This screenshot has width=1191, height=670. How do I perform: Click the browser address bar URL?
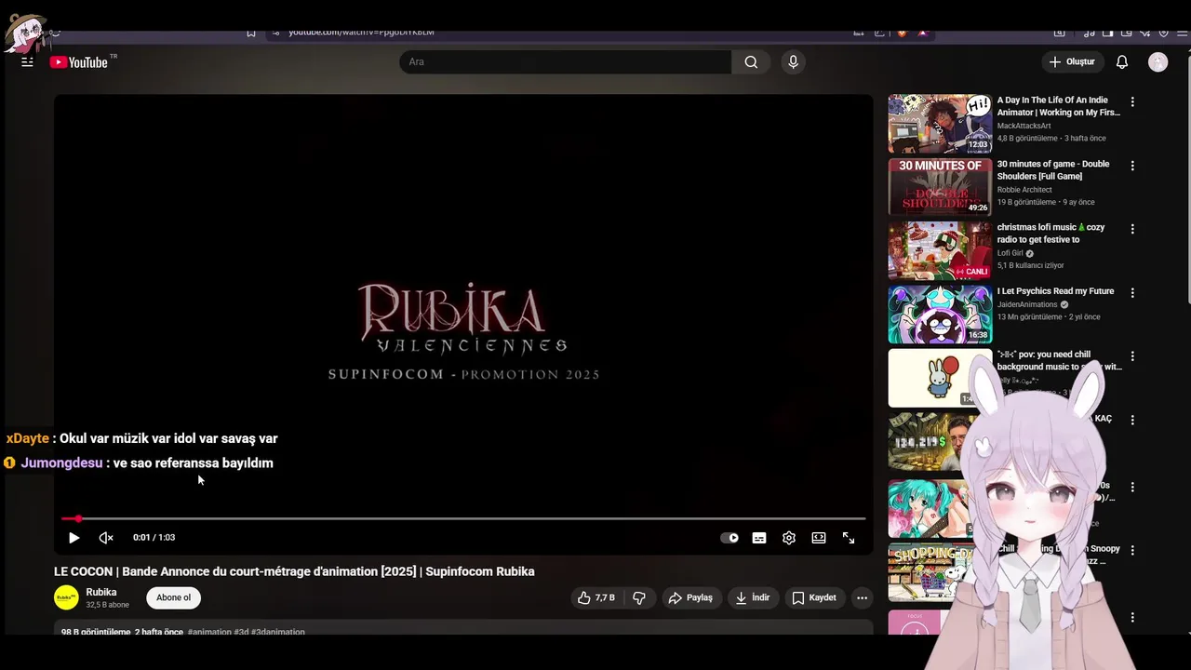[x=361, y=33]
